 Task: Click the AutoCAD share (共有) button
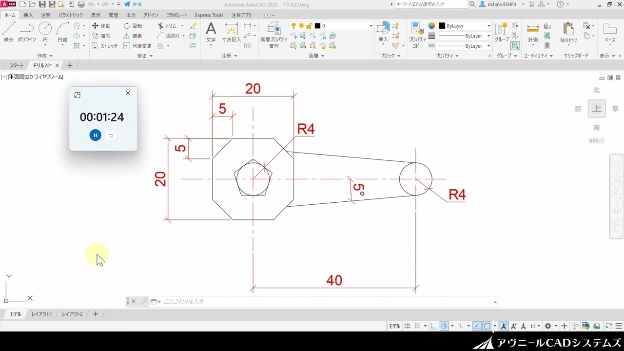coord(132,4)
